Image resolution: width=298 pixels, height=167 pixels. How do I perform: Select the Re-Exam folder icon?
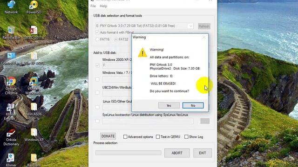pyautogui.click(x=34, y=160)
